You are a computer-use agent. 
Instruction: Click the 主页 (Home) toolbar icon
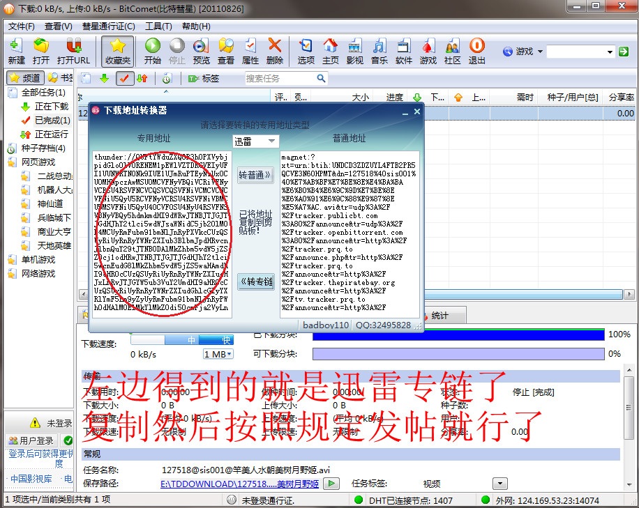pos(331,52)
